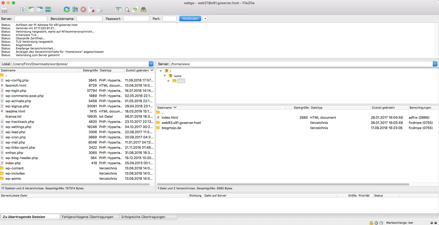
Task: Click the Verbinden button
Action: point(190,19)
